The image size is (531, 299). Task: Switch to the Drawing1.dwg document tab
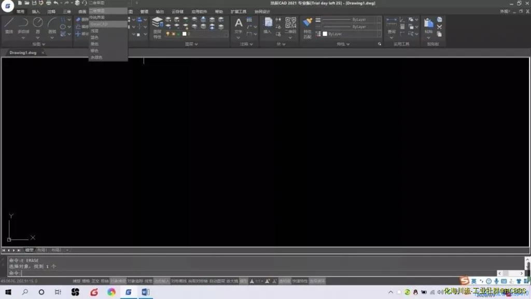coord(23,53)
